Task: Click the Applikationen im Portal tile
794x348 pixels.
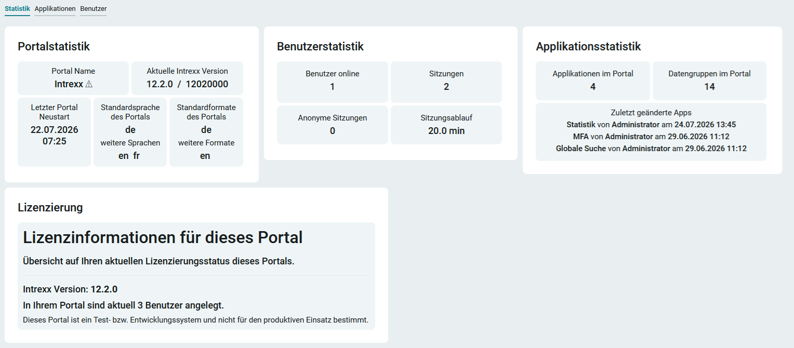Action: pyautogui.click(x=593, y=81)
